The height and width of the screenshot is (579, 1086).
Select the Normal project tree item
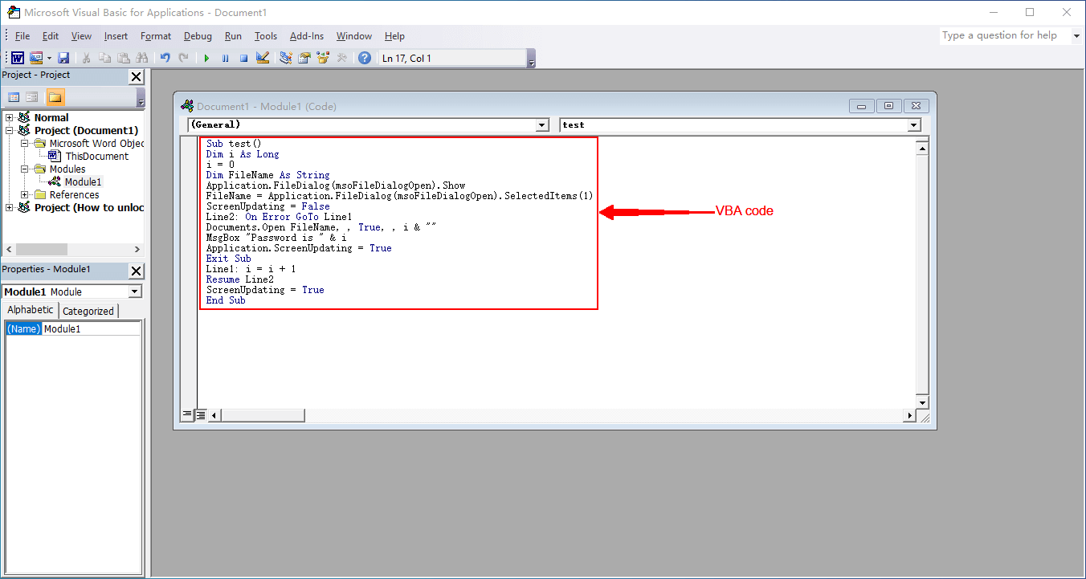pyautogui.click(x=51, y=117)
